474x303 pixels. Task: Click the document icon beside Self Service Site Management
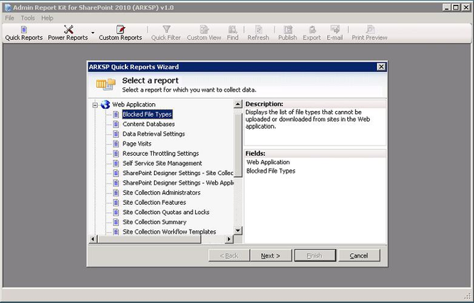(116, 164)
